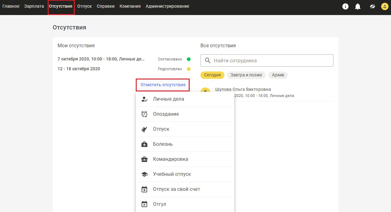The image size is (391, 212).
Task: Click the Учебный отпуск graduation cap icon
Action: point(144,174)
